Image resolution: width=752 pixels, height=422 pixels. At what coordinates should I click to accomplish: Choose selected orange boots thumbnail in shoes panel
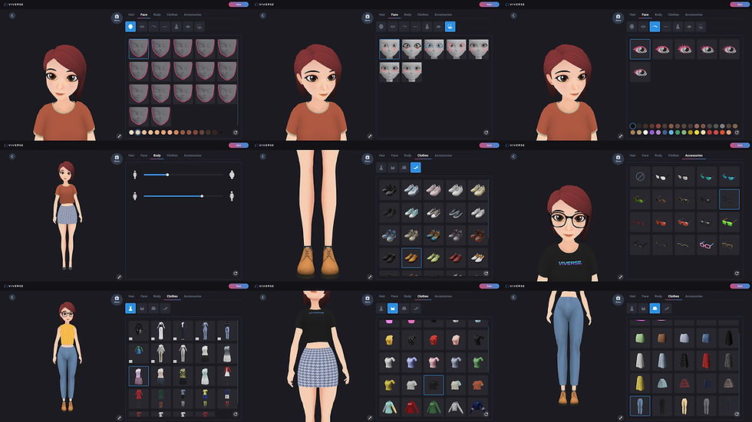pyautogui.click(x=411, y=258)
